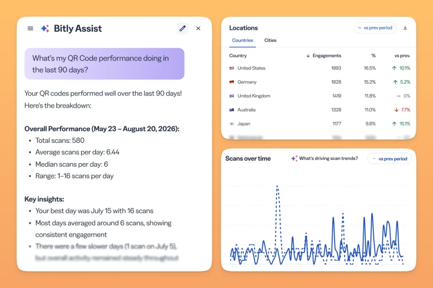
Task: Click the vs prev. column header
Action: tap(403, 56)
